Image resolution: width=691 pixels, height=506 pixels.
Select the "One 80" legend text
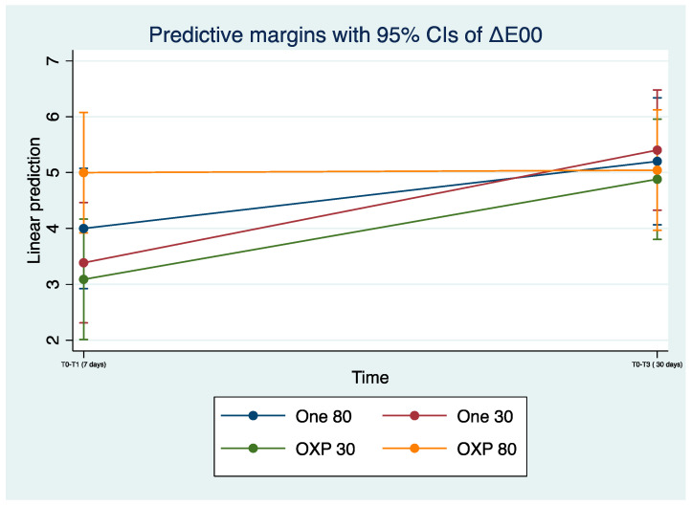coord(322,415)
